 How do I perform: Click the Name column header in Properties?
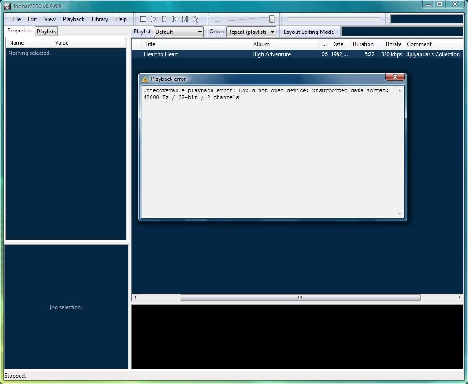[29, 43]
